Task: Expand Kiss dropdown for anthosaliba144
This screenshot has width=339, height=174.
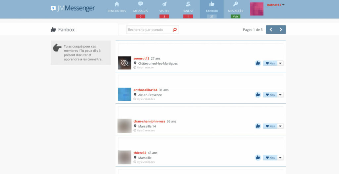Action: pos(280,95)
